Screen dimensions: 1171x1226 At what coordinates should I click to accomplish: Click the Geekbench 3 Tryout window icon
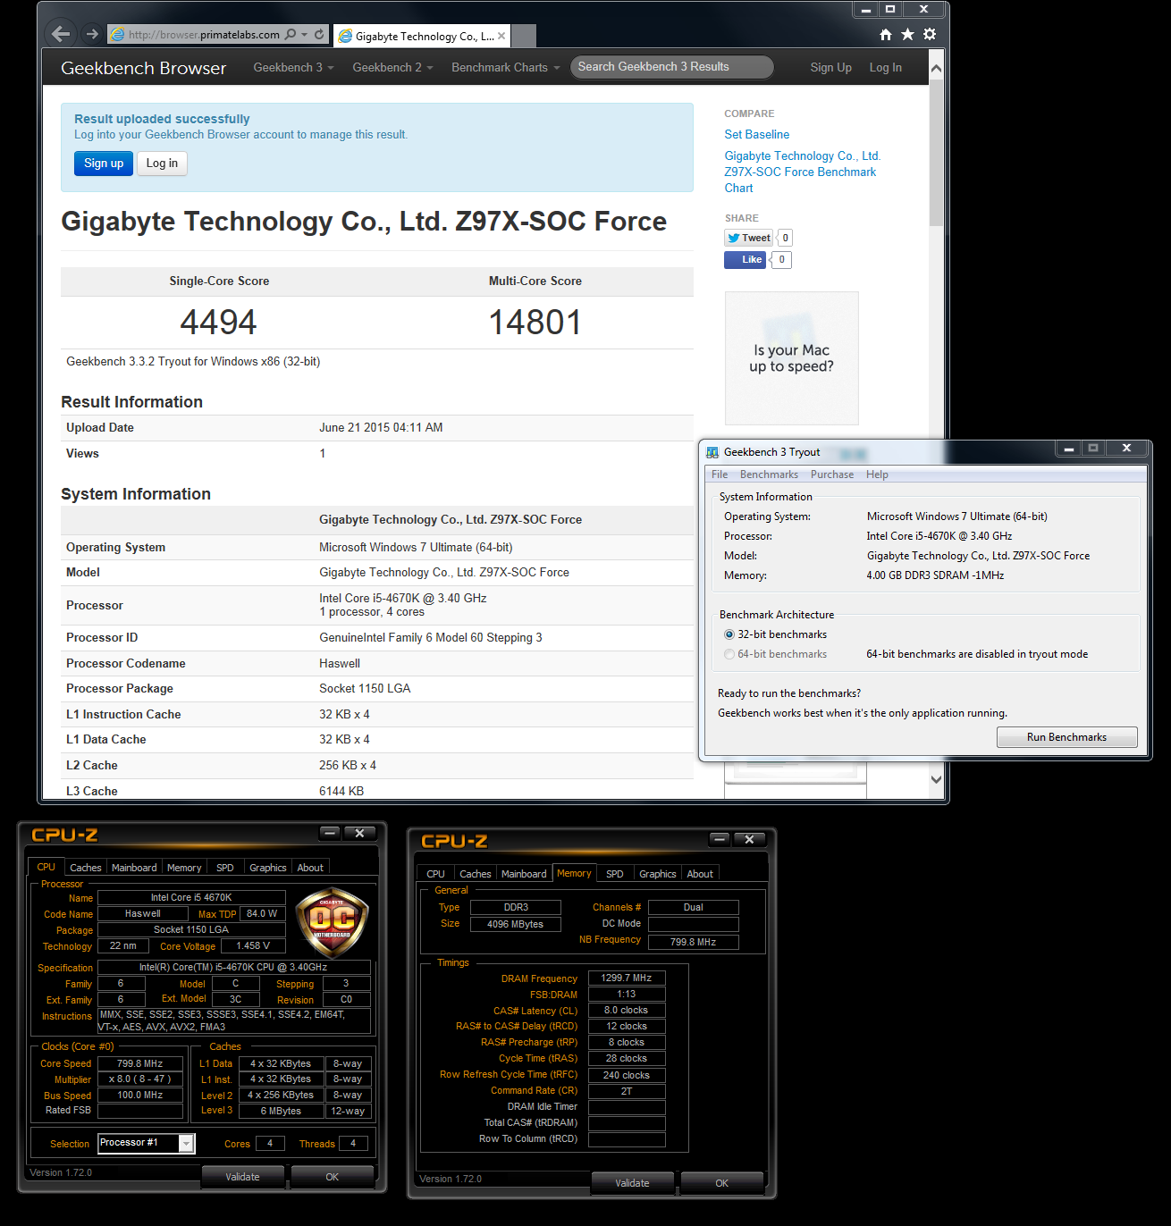pyautogui.click(x=712, y=452)
